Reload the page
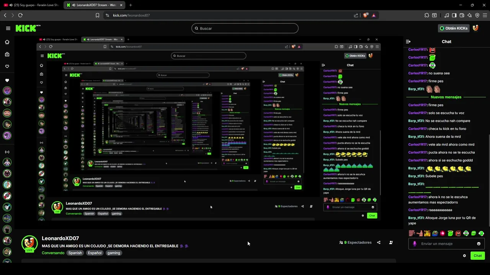The height and width of the screenshot is (275, 490). (20, 15)
